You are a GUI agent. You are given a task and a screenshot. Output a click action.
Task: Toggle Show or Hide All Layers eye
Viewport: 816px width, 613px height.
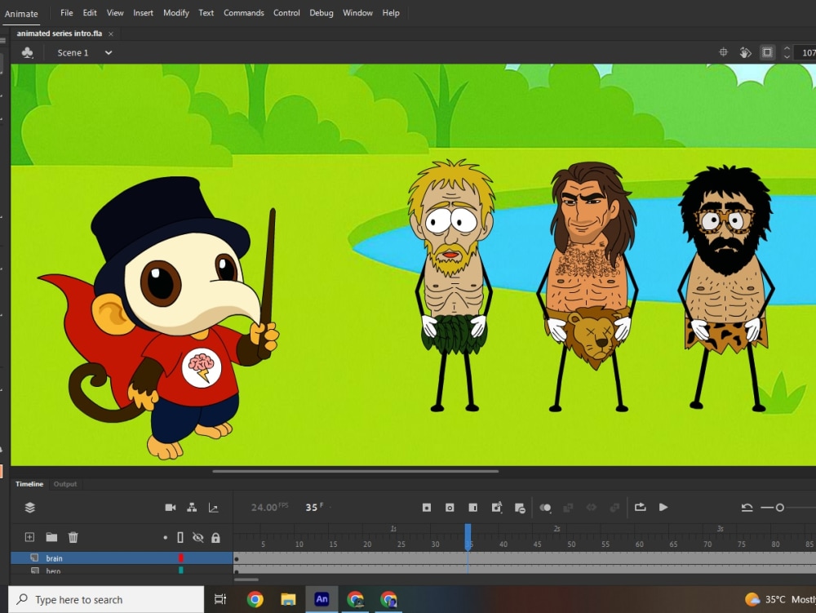pyautogui.click(x=197, y=538)
